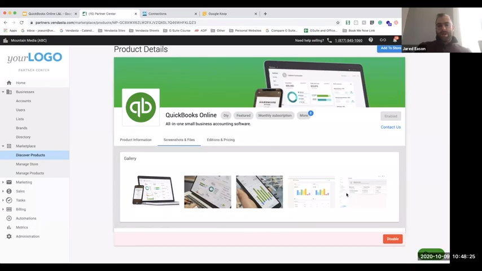Click the Mountain Media building icon
482x271 pixels.
pyautogui.click(x=5, y=40)
